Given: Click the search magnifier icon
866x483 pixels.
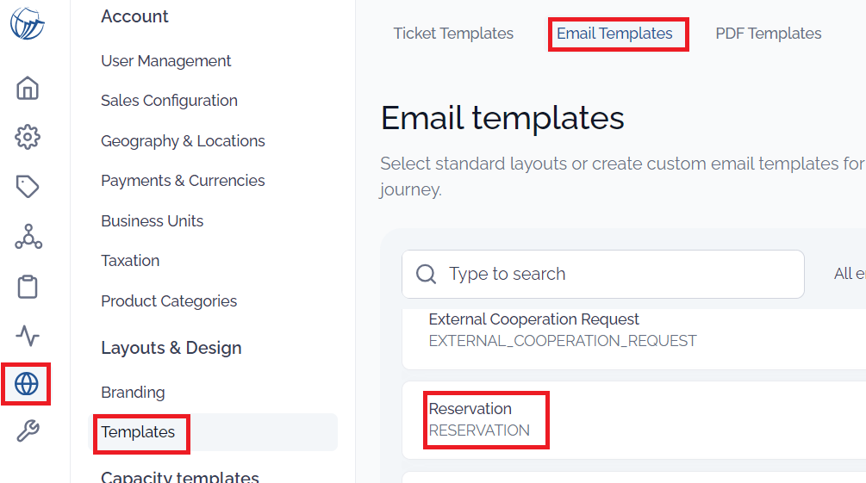Looking at the screenshot, I should (x=426, y=274).
